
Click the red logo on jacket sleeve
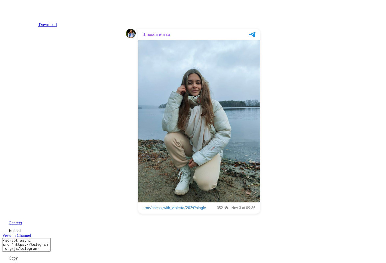(x=213, y=149)
